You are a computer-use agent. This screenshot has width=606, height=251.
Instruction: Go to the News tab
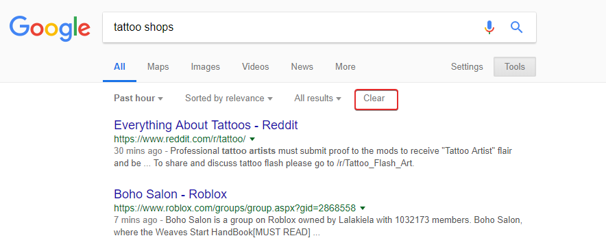(302, 67)
